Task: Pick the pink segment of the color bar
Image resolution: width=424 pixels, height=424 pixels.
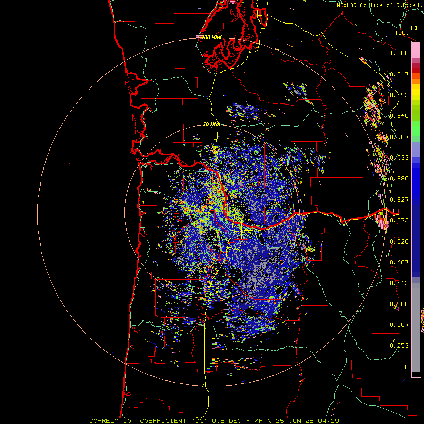Action: tap(416, 50)
